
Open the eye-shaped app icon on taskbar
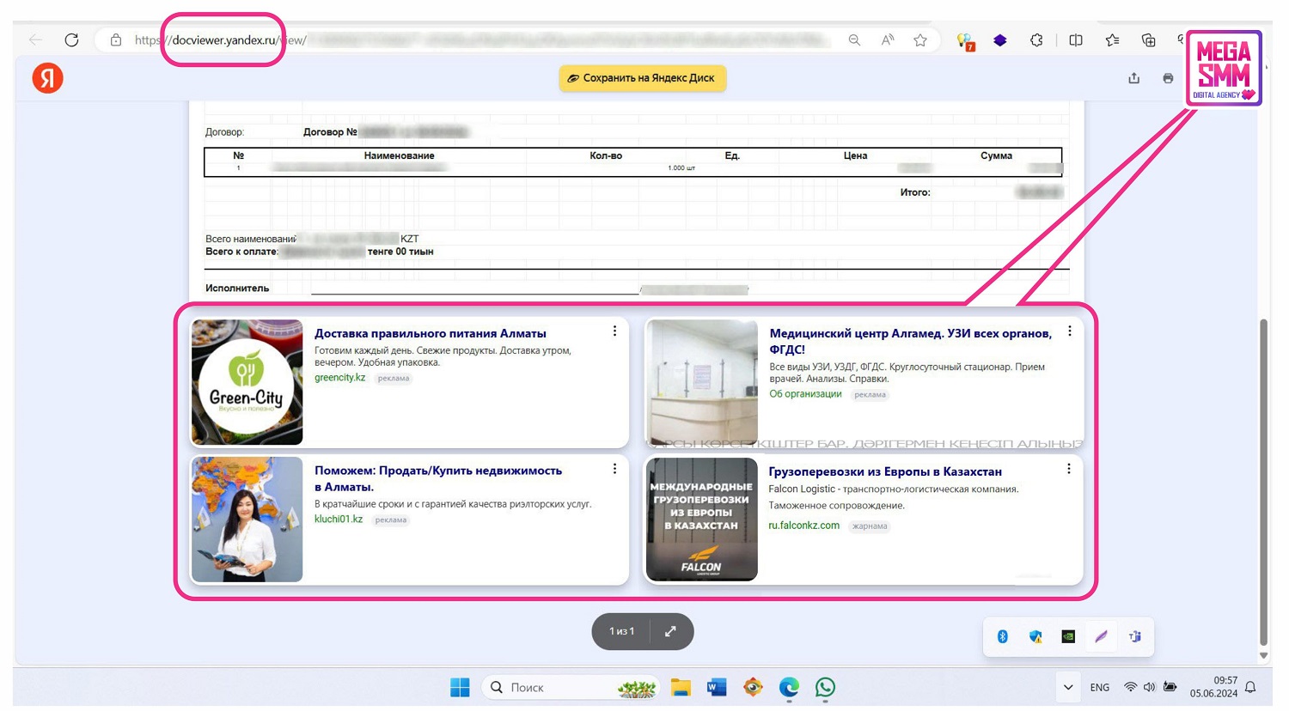(753, 687)
